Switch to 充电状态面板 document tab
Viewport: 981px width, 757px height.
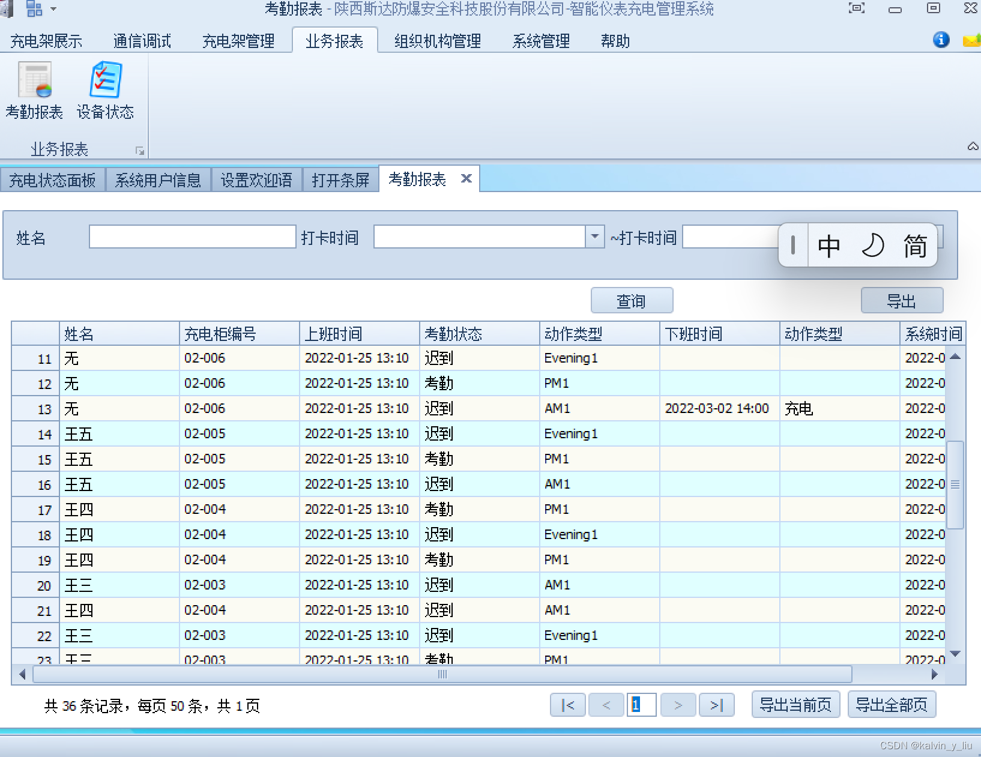point(52,180)
